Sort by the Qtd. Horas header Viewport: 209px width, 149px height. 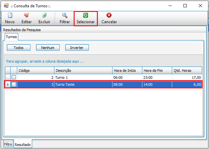pyautogui.click(x=187, y=71)
